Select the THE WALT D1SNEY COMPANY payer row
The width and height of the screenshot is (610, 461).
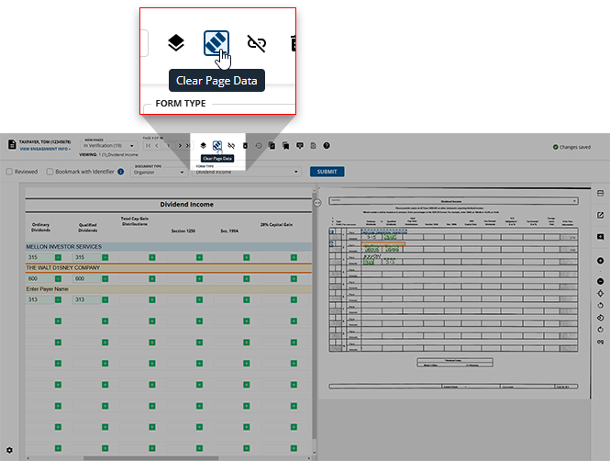[x=64, y=268]
